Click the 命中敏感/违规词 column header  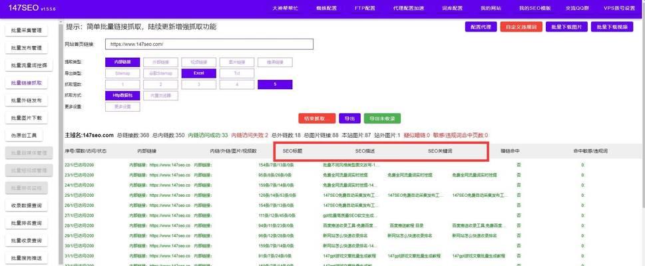590,152
